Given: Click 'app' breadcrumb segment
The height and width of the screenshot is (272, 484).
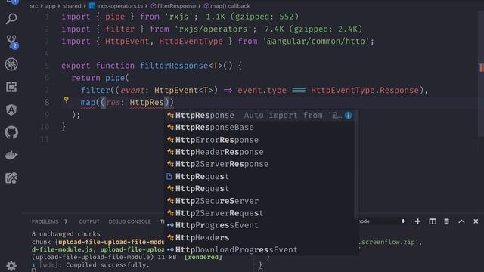Looking at the screenshot, I should [50, 6].
